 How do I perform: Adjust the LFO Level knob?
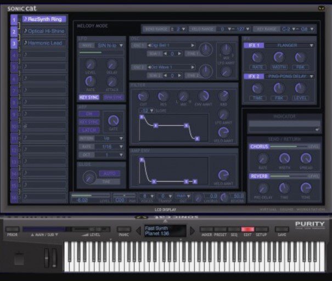[91, 64]
